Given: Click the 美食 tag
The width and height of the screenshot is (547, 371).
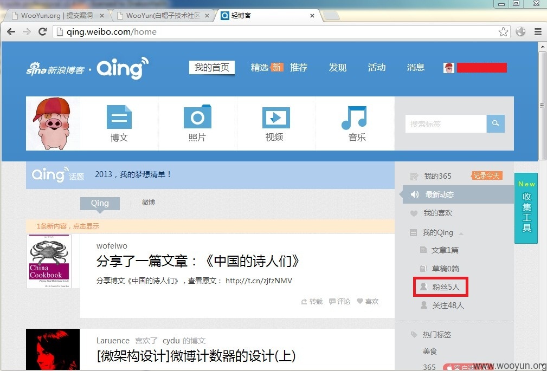Looking at the screenshot, I should (430, 351).
